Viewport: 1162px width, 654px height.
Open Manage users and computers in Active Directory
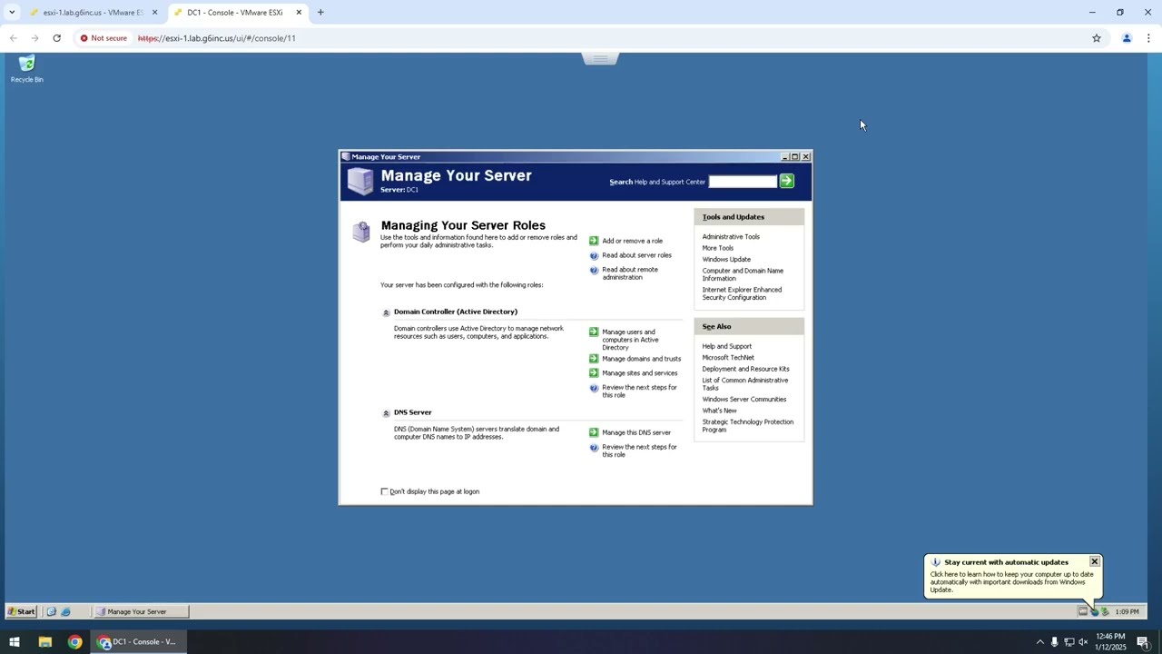click(630, 340)
